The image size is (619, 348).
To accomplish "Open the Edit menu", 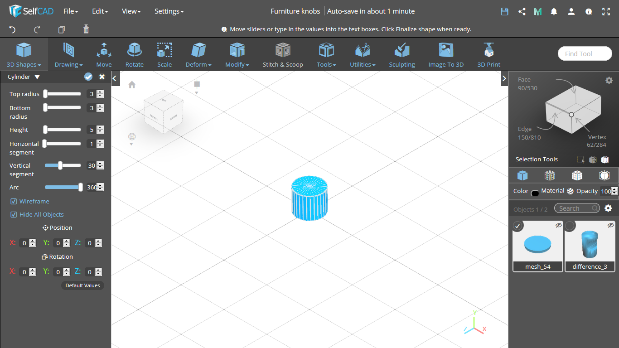I will point(100,11).
